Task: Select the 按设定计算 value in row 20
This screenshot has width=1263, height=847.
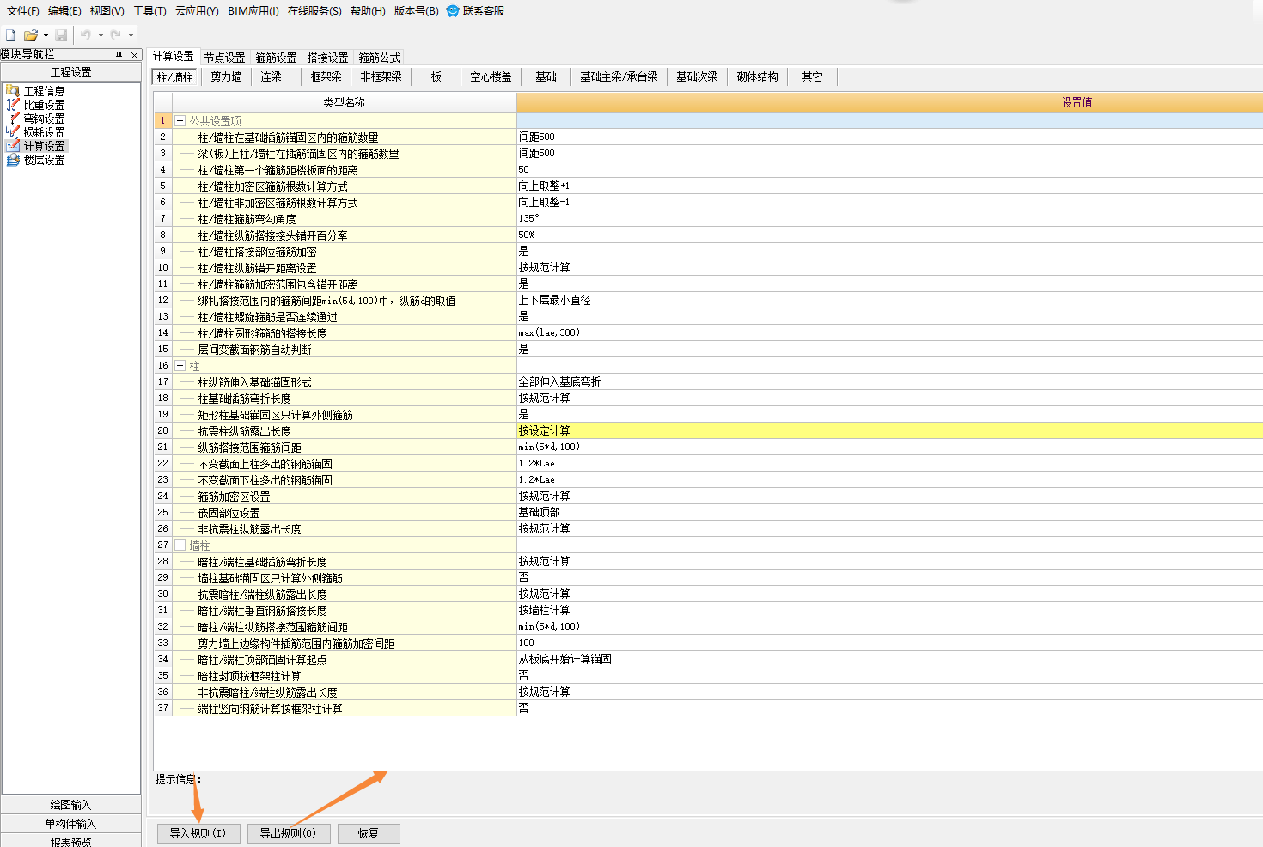Action: [889, 430]
